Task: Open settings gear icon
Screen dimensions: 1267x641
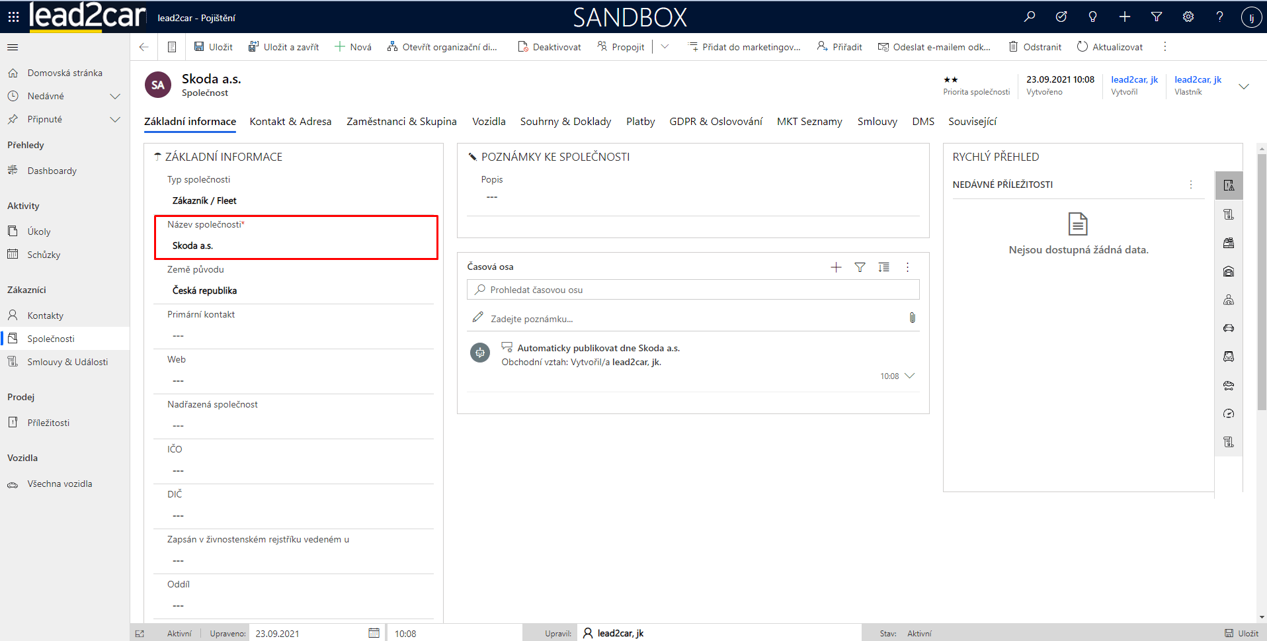Action: [1188, 17]
